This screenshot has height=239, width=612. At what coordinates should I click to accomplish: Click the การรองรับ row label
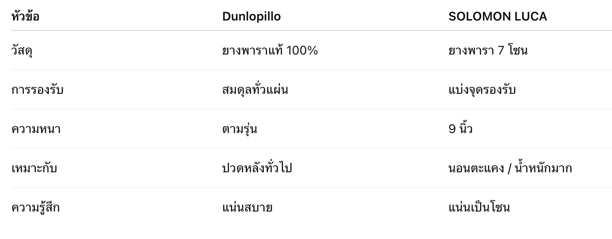(x=37, y=90)
